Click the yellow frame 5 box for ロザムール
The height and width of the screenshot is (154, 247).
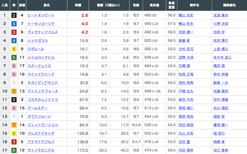(x=14, y=49)
